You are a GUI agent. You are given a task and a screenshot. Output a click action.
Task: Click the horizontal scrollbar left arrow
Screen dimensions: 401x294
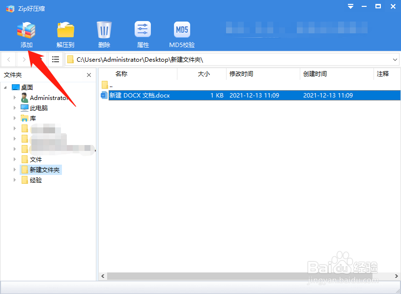tap(103, 276)
